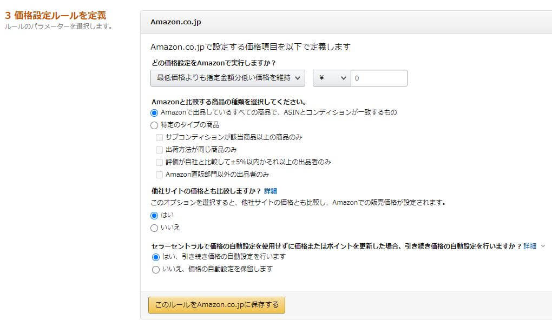The image size is (552, 327).
Task: Click the heading 3 価格設定ルールを定義
Action: 55,15
